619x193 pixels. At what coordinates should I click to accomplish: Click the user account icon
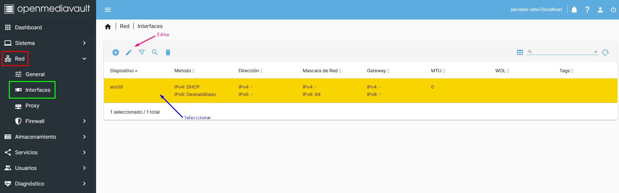[x=600, y=10]
